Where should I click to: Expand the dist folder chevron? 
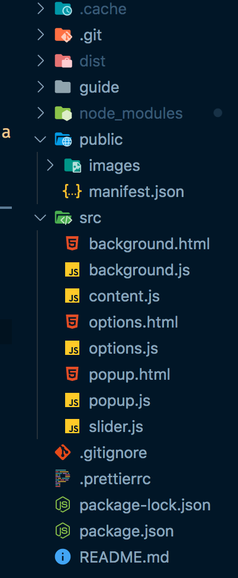(41, 61)
